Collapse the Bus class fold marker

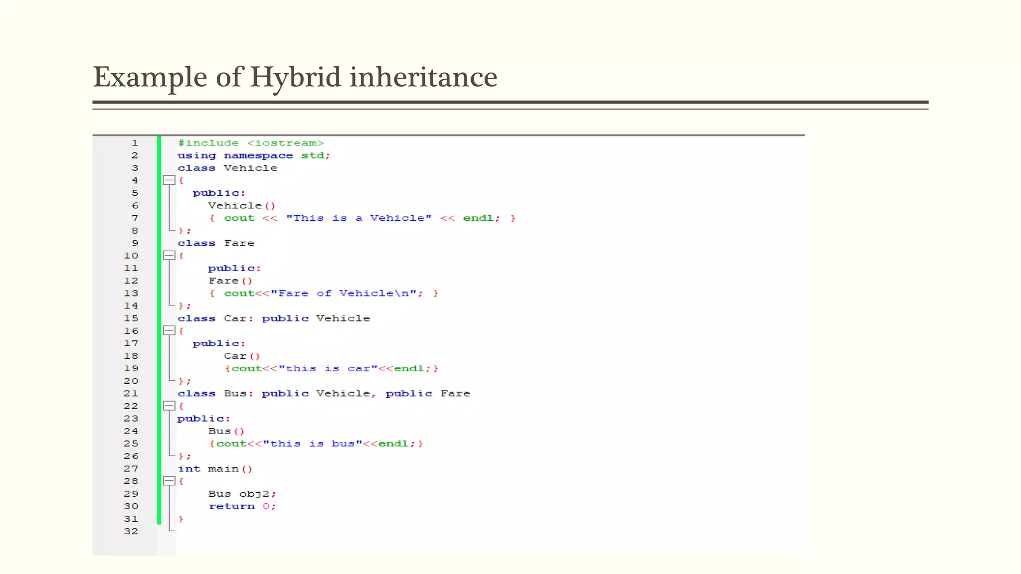click(169, 406)
